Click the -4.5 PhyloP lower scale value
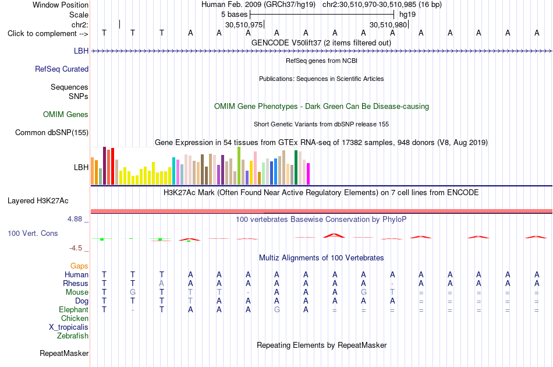The image size is (553, 367). tap(76, 248)
